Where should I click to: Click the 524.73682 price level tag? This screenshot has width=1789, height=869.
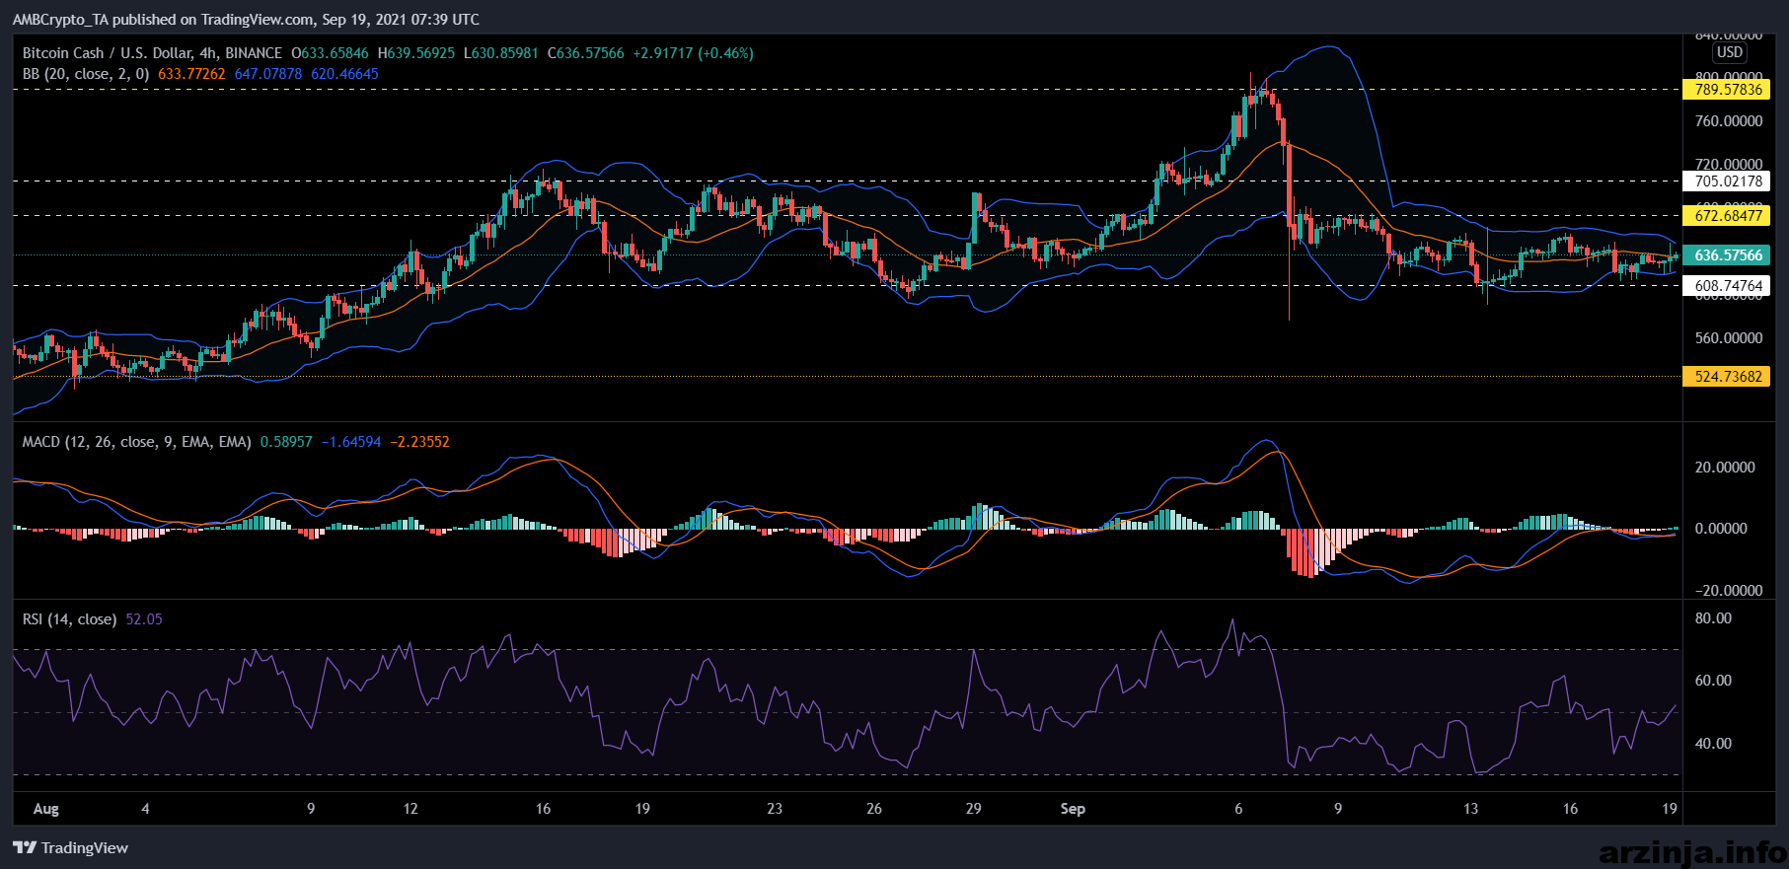coord(1727,377)
